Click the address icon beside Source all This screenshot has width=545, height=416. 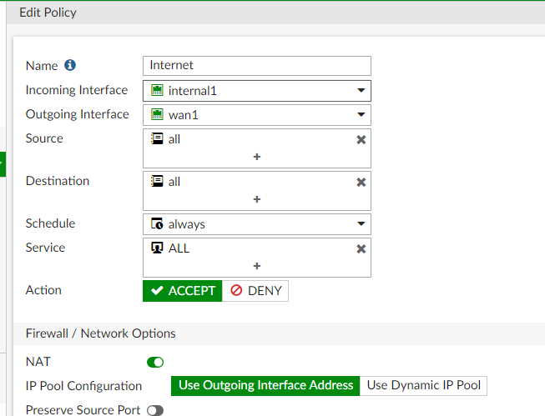157,139
